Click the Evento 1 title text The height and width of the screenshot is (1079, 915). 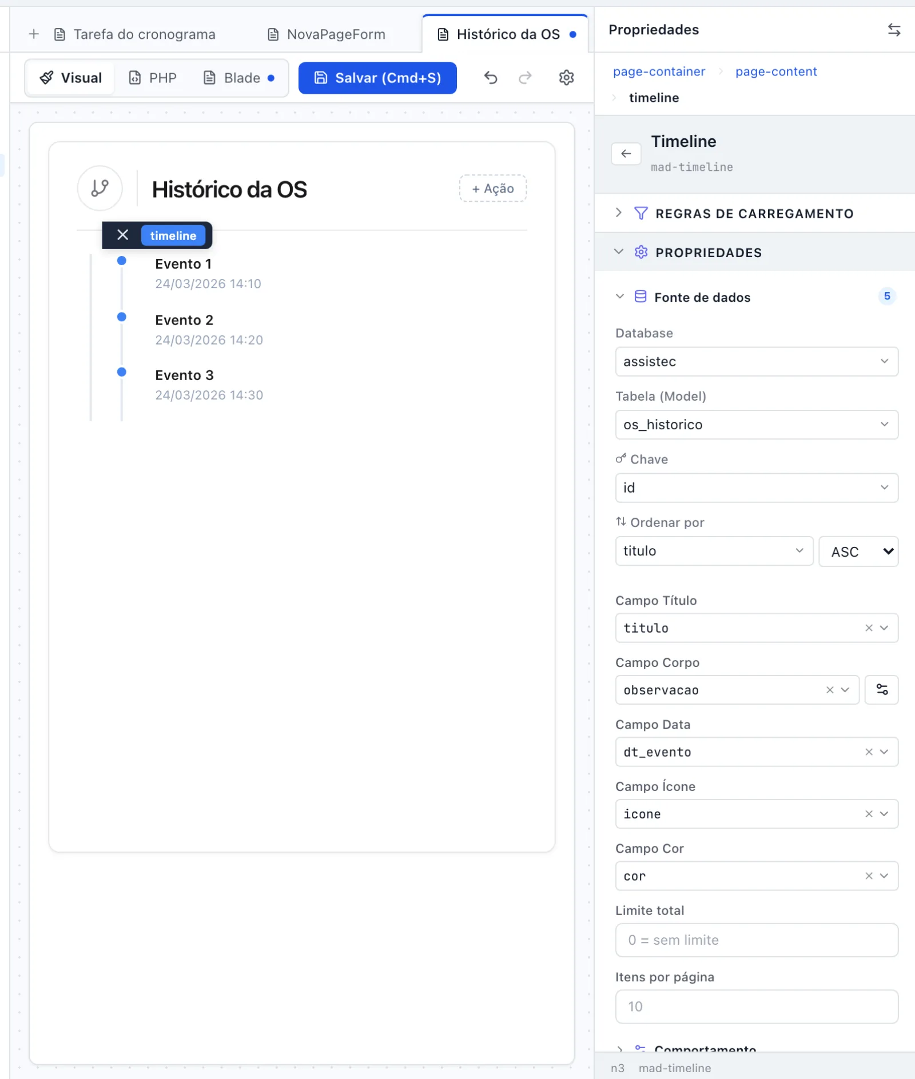[183, 264]
